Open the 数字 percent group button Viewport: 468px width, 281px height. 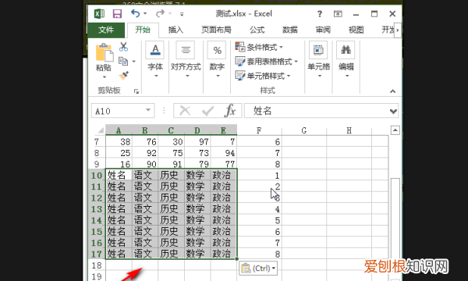(x=218, y=60)
